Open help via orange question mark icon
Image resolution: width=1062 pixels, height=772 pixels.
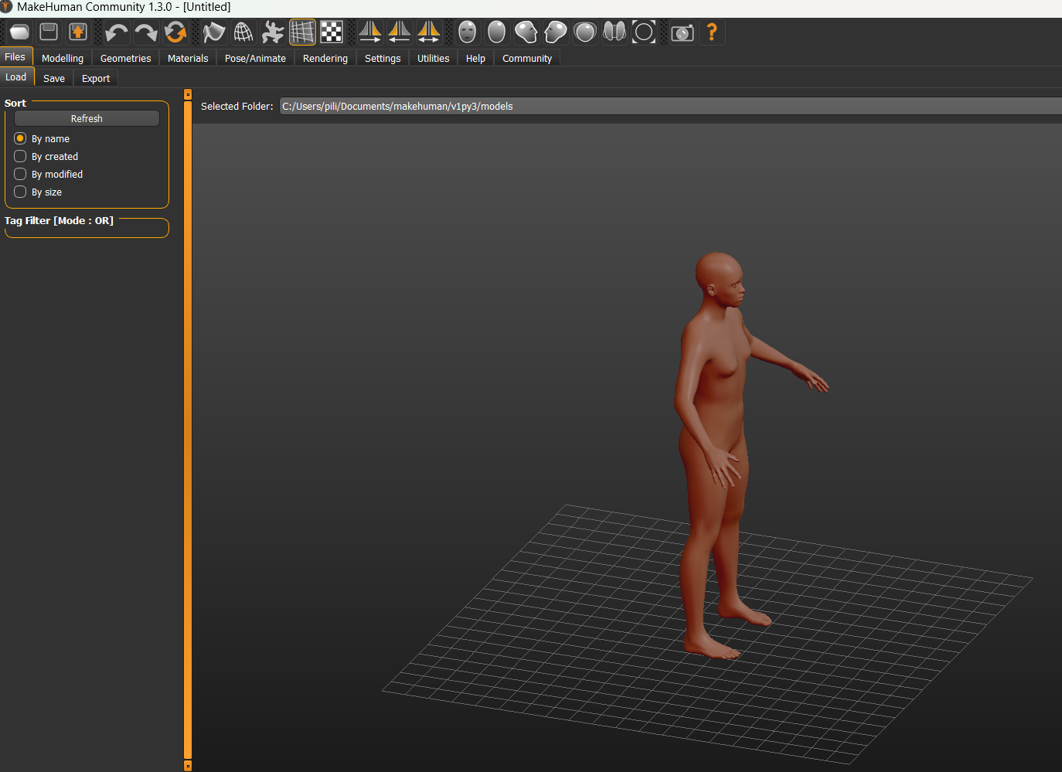712,32
